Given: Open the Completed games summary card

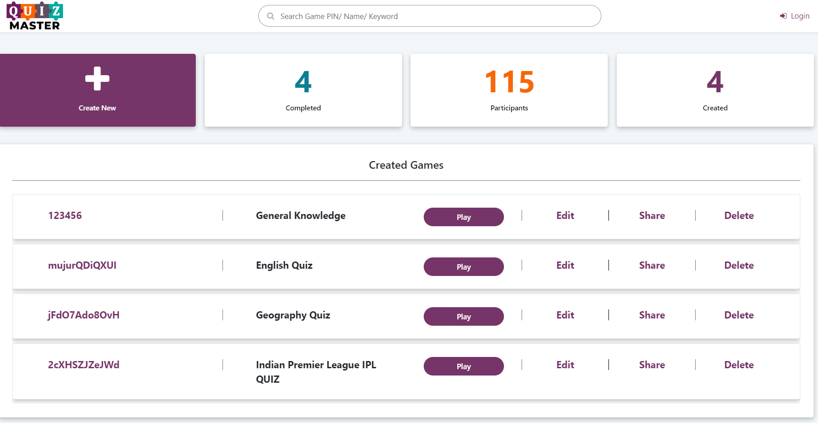Looking at the screenshot, I should (x=303, y=90).
